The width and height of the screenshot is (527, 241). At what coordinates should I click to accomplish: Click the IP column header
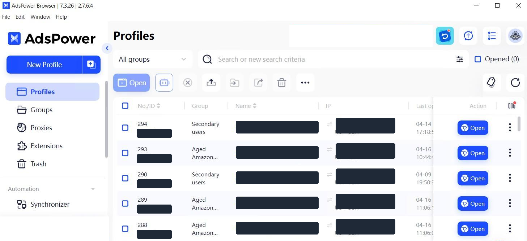pyautogui.click(x=328, y=106)
